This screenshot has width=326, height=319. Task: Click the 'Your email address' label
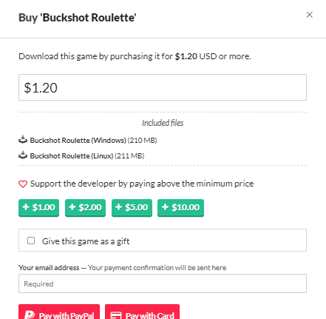tap(49, 268)
